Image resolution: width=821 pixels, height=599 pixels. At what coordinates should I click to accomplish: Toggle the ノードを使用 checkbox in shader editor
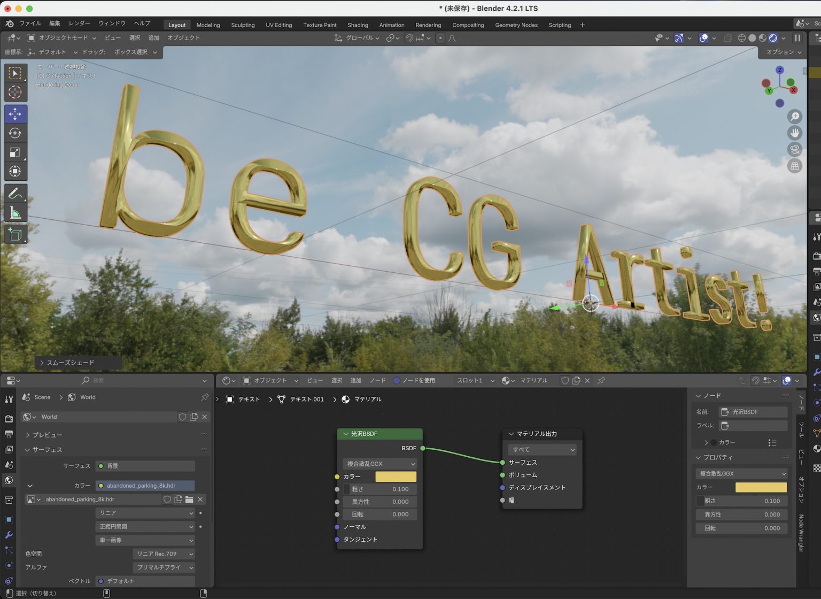point(396,380)
